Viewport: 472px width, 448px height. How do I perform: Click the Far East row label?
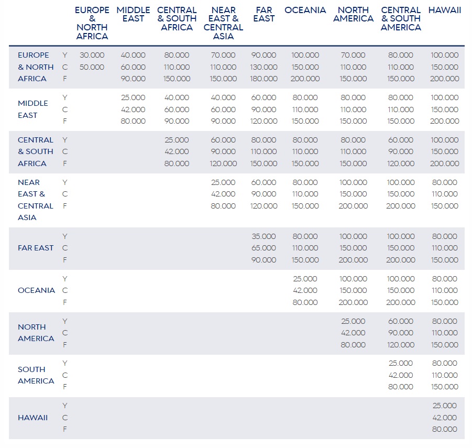tap(36, 248)
